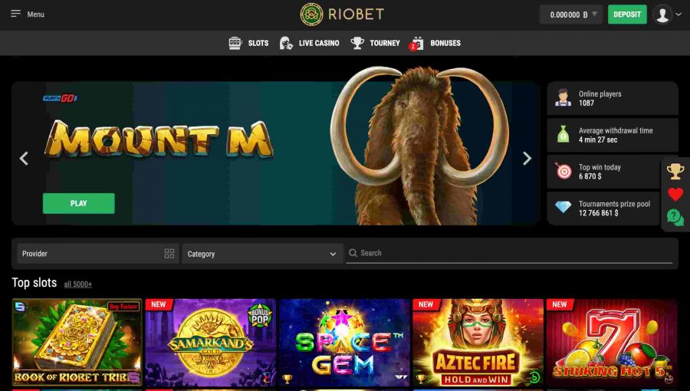Open favorites via red heart icon
The image size is (690, 391).
point(675,194)
